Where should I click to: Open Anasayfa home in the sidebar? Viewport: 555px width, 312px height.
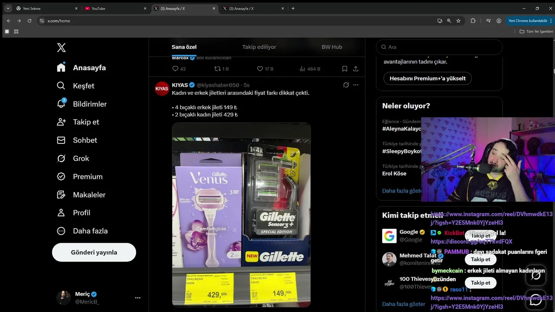point(82,68)
